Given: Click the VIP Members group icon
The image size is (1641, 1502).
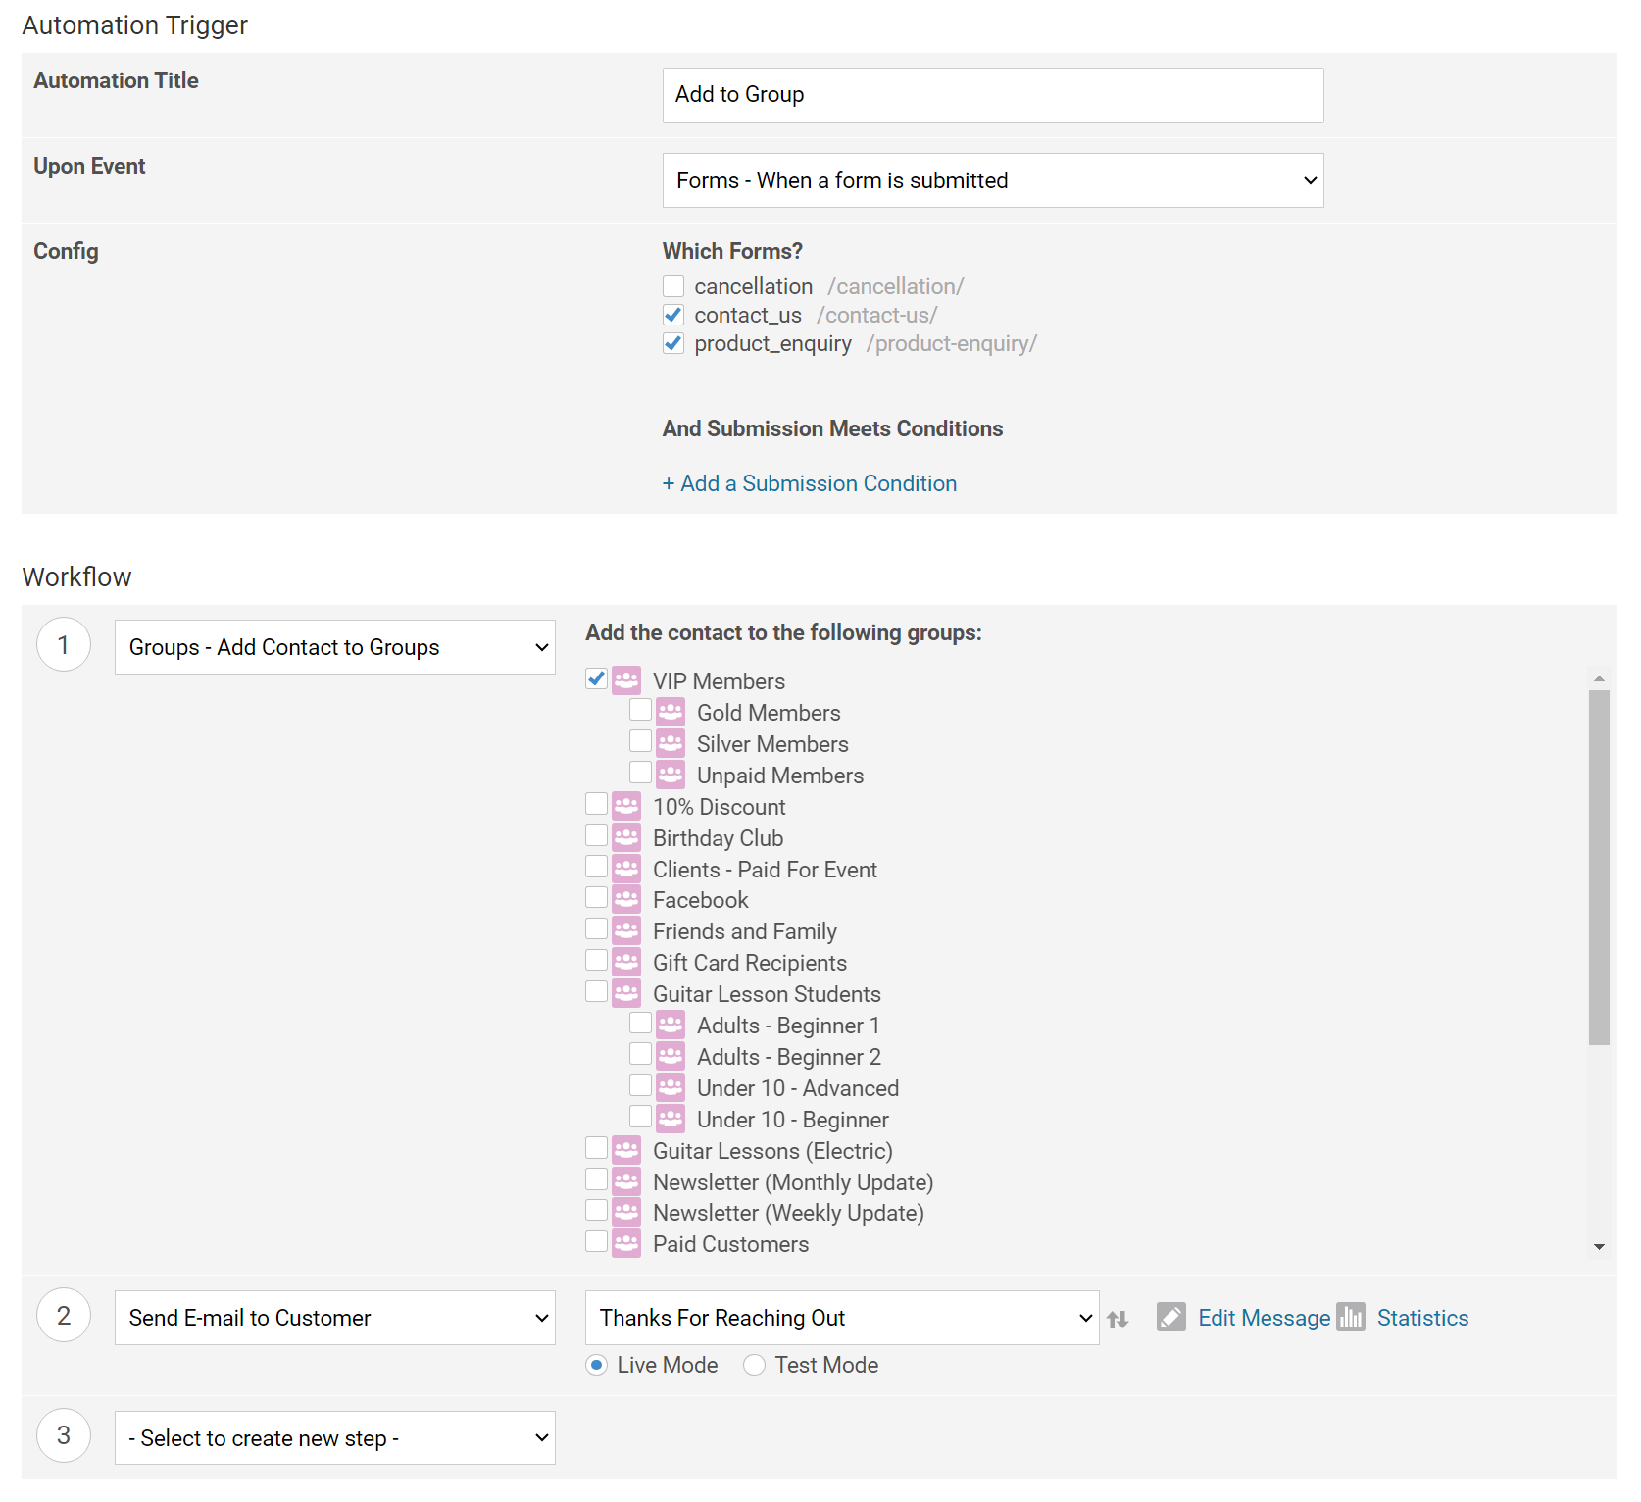Looking at the screenshot, I should click(x=626, y=680).
